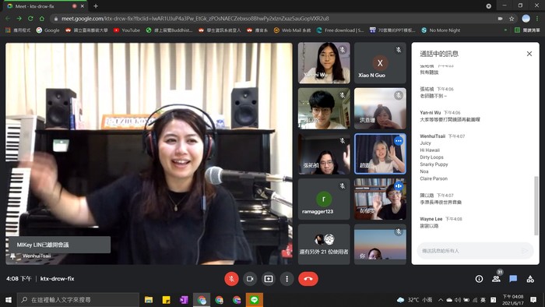Click the chat panel scrollbar

[x=536, y=205]
